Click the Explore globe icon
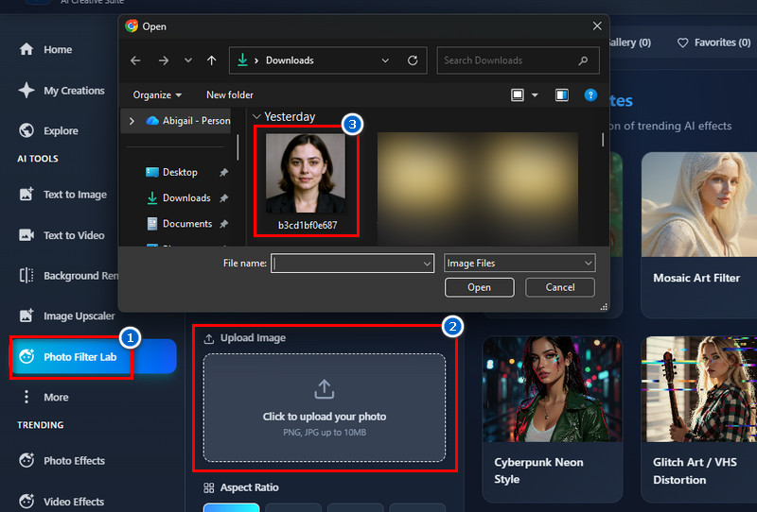 26,130
